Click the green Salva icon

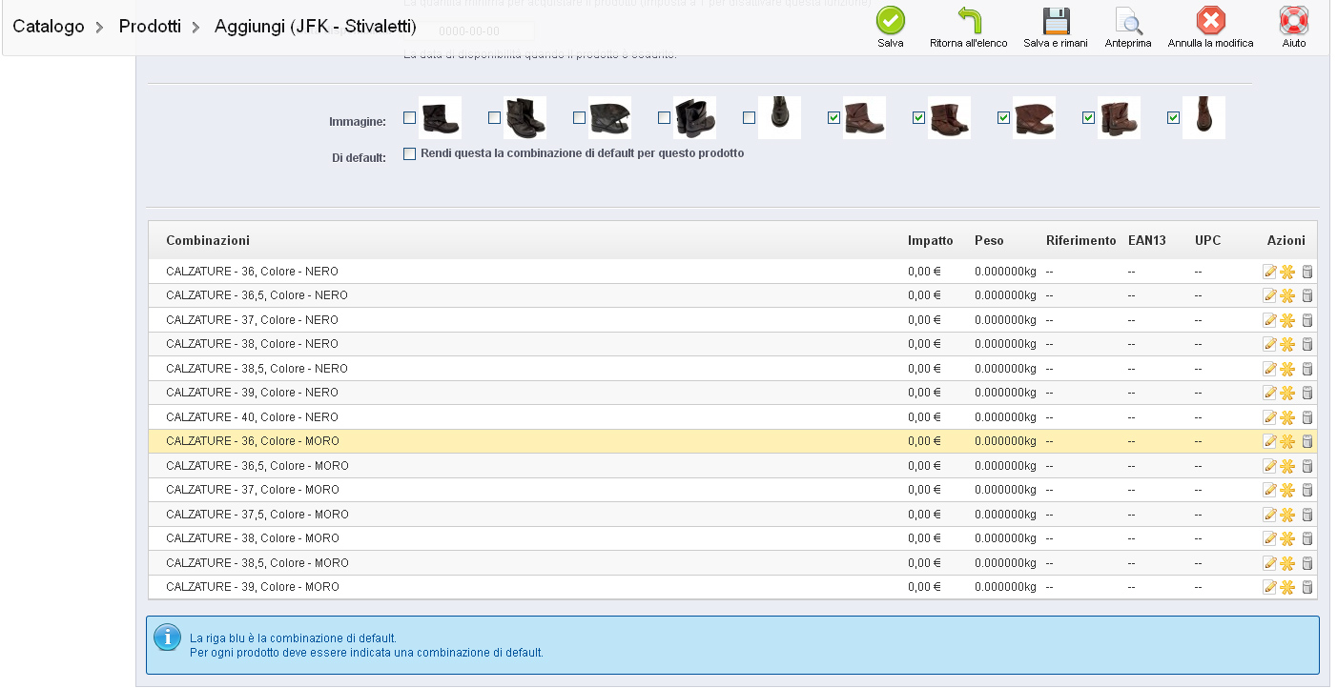[x=891, y=21]
